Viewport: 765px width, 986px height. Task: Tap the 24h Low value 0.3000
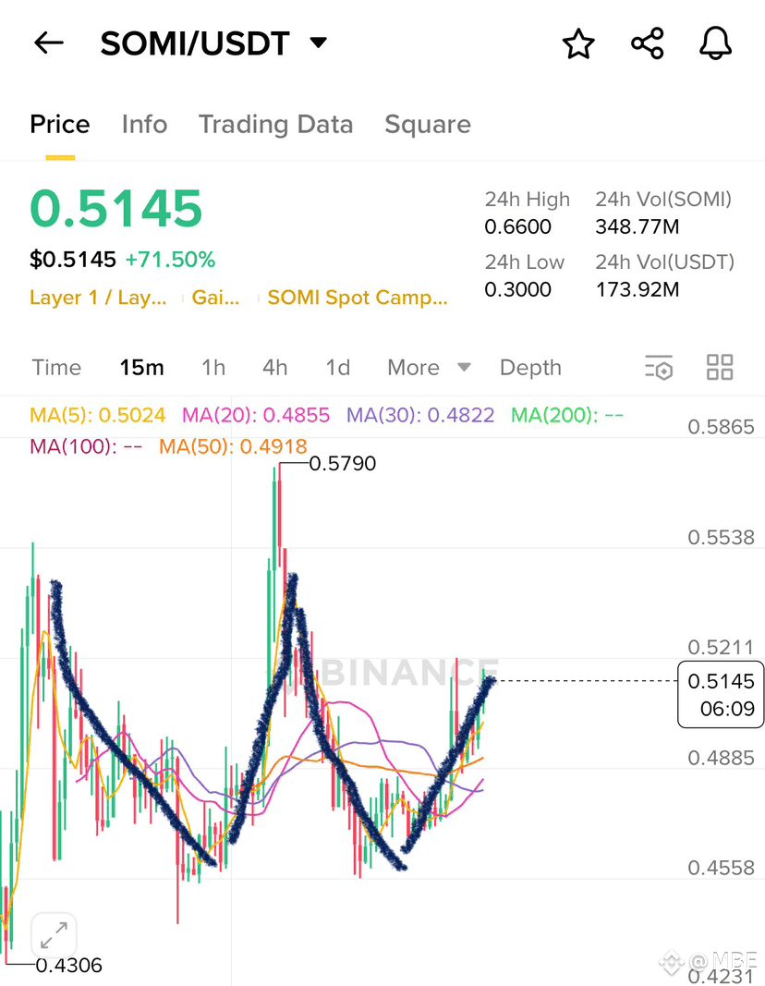(517, 289)
